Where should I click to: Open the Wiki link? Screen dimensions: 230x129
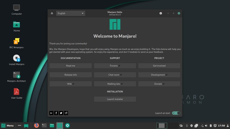(70, 84)
